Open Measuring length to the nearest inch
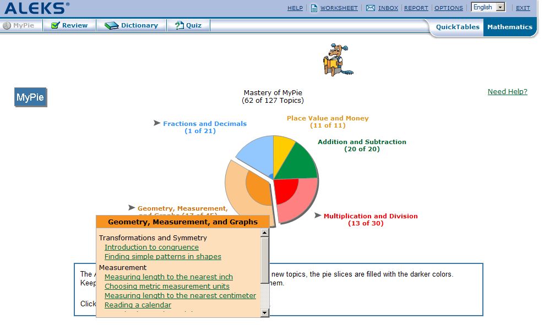Screen dimensions: 544x325 pyautogui.click(x=168, y=277)
